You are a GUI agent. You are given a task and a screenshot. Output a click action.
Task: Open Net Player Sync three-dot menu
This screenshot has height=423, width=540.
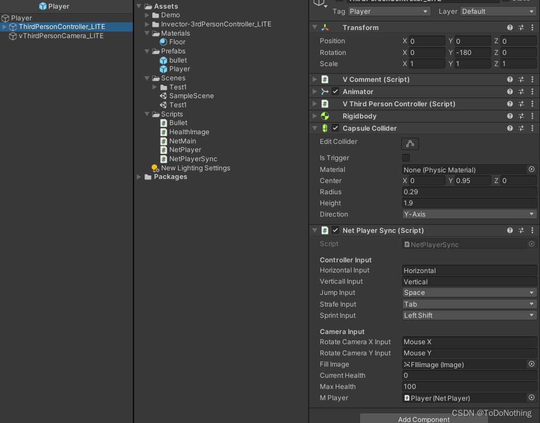click(532, 230)
